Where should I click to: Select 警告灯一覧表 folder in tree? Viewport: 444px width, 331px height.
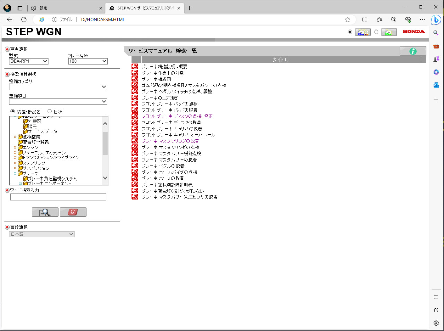33,142
